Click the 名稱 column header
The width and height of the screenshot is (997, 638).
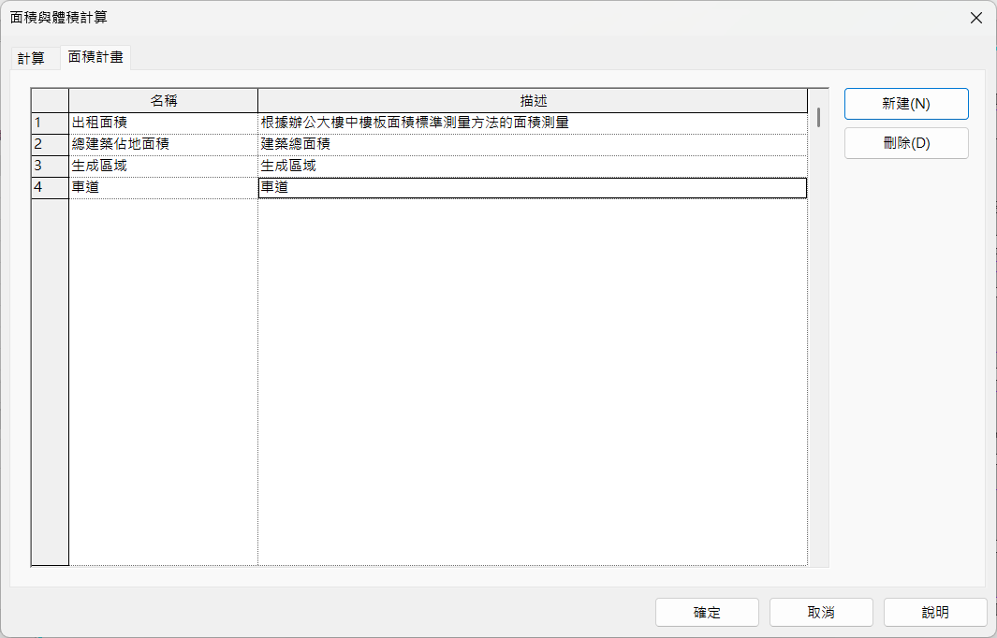[x=163, y=100]
